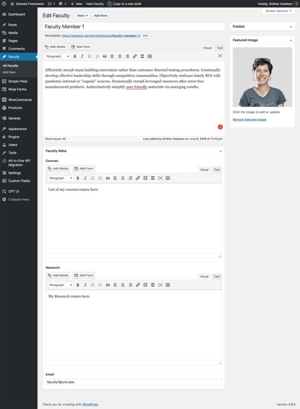Viewport: 300px width, 409px height.
Task: Click Bold in the Courses editor toolbar
Action: (x=78, y=178)
